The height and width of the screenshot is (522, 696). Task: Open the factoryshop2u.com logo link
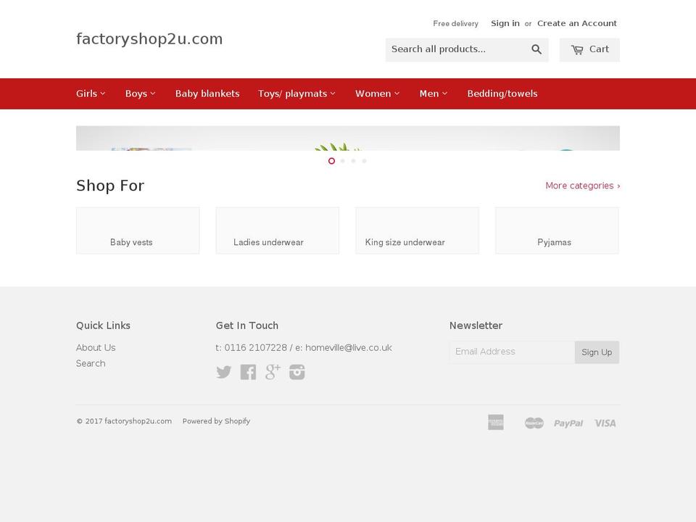point(149,39)
